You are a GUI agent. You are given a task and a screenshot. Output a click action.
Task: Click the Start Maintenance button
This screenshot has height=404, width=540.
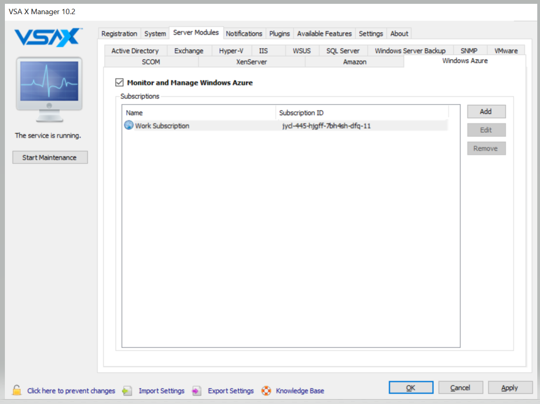50,157
